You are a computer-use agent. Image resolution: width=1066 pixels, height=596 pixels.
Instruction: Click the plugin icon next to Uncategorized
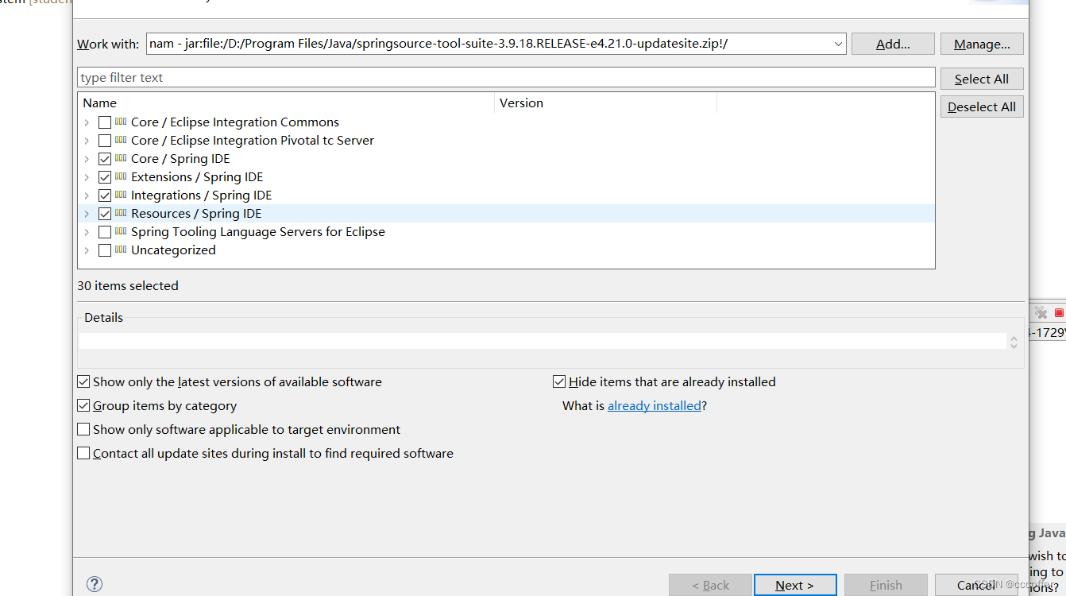(x=119, y=250)
